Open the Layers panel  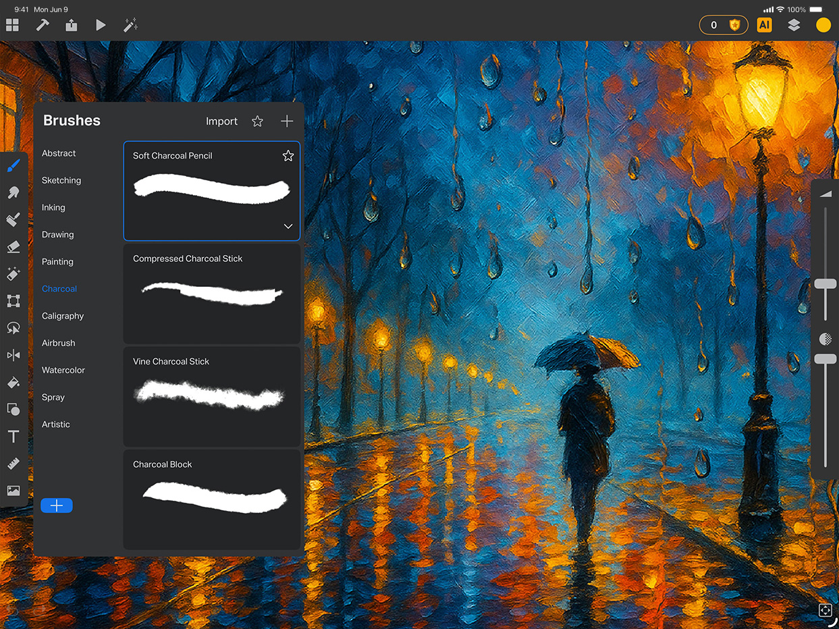[x=794, y=25]
